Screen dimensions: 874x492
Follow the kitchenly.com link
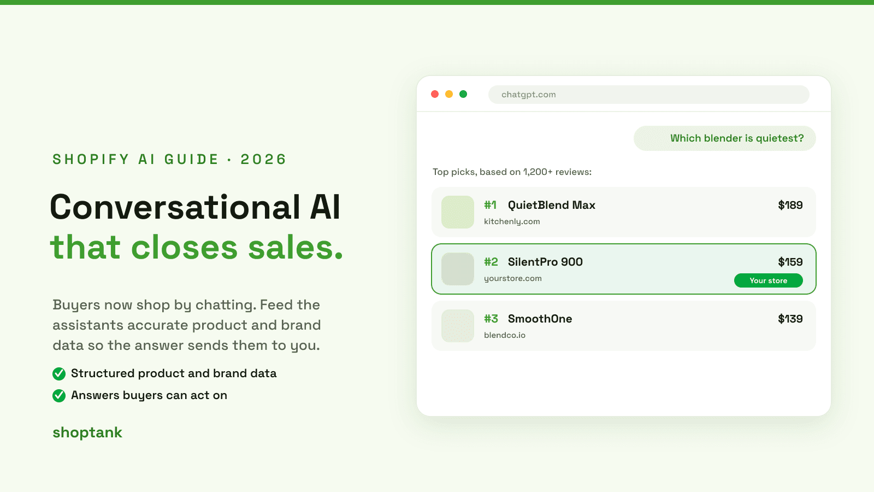click(x=512, y=221)
